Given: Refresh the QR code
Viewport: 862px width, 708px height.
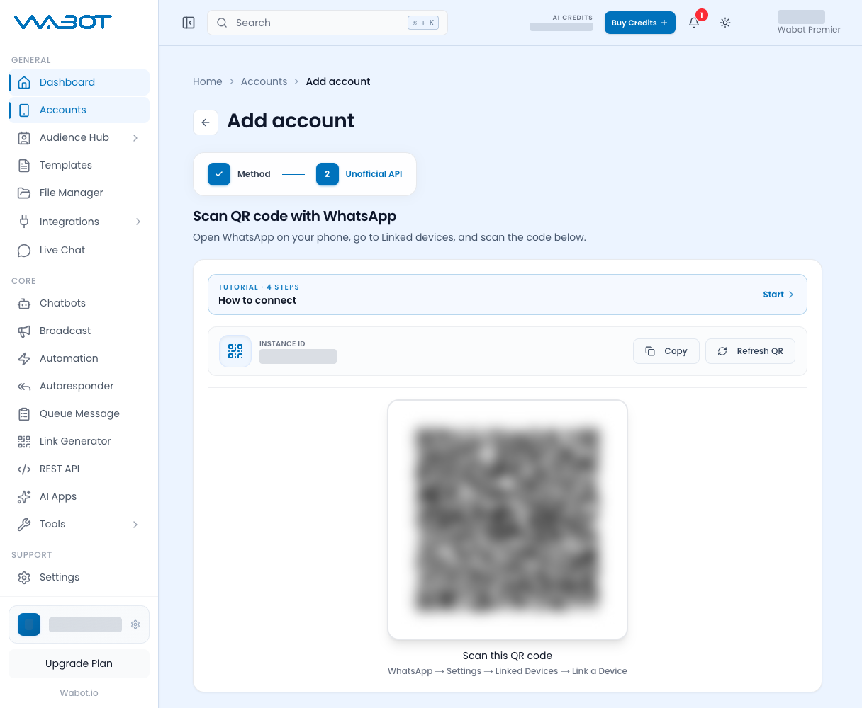Looking at the screenshot, I should click(750, 351).
